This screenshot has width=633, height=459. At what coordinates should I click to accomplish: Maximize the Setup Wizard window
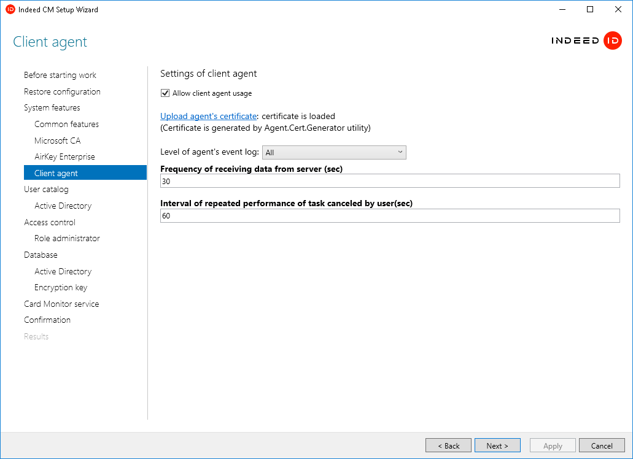click(590, 9)
